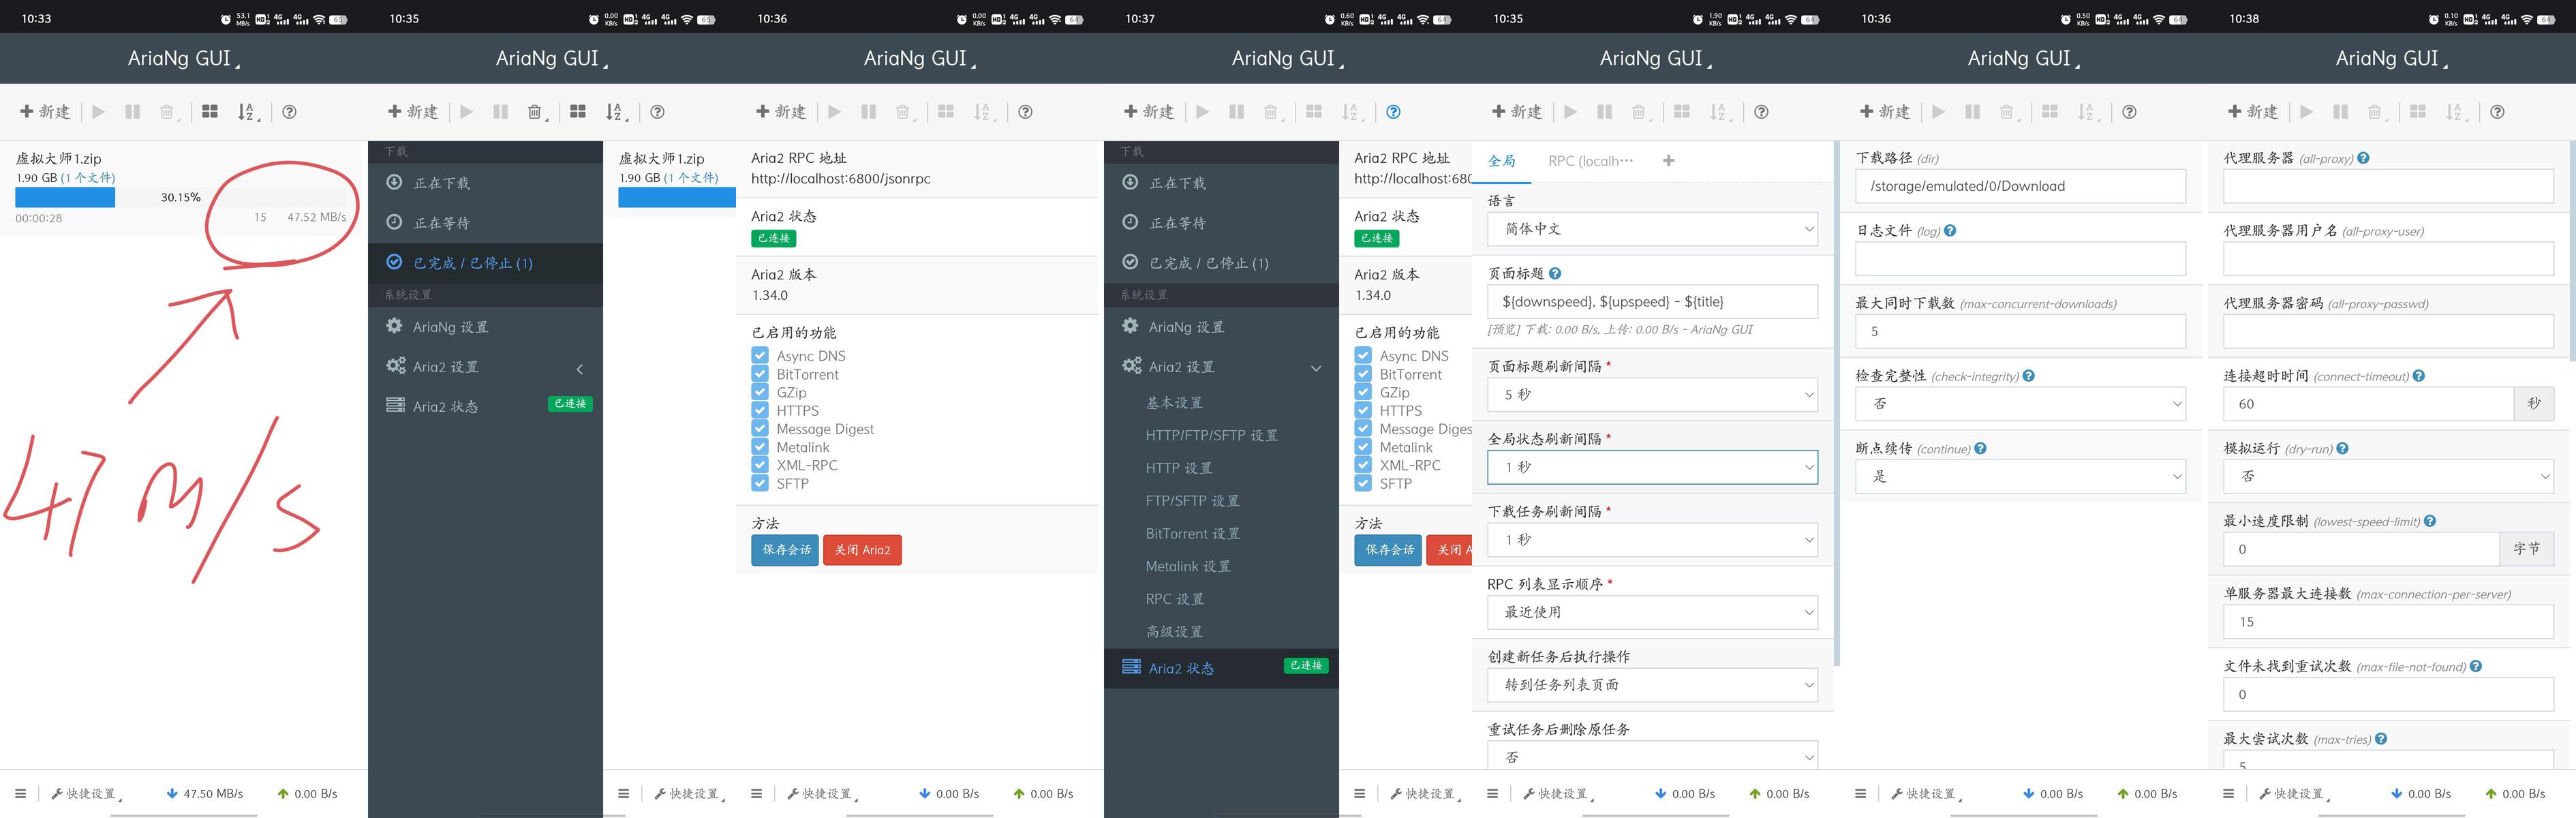Add a new RPC tab with plus icon
This screenshot has height=818, width=2576.
[x=1668, y=160]
